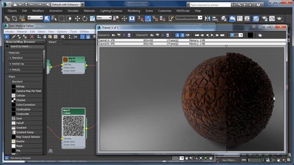This screenshot has height=165, width=294.
Task: Close Channel A with X icon
Action: pos(124,35)
